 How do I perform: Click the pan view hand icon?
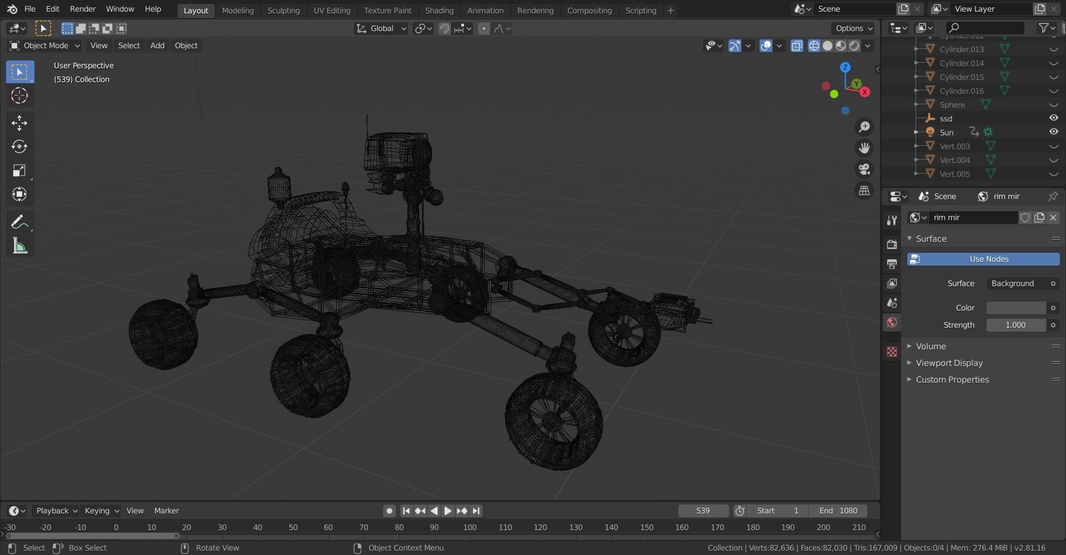(x=864, y=148)
